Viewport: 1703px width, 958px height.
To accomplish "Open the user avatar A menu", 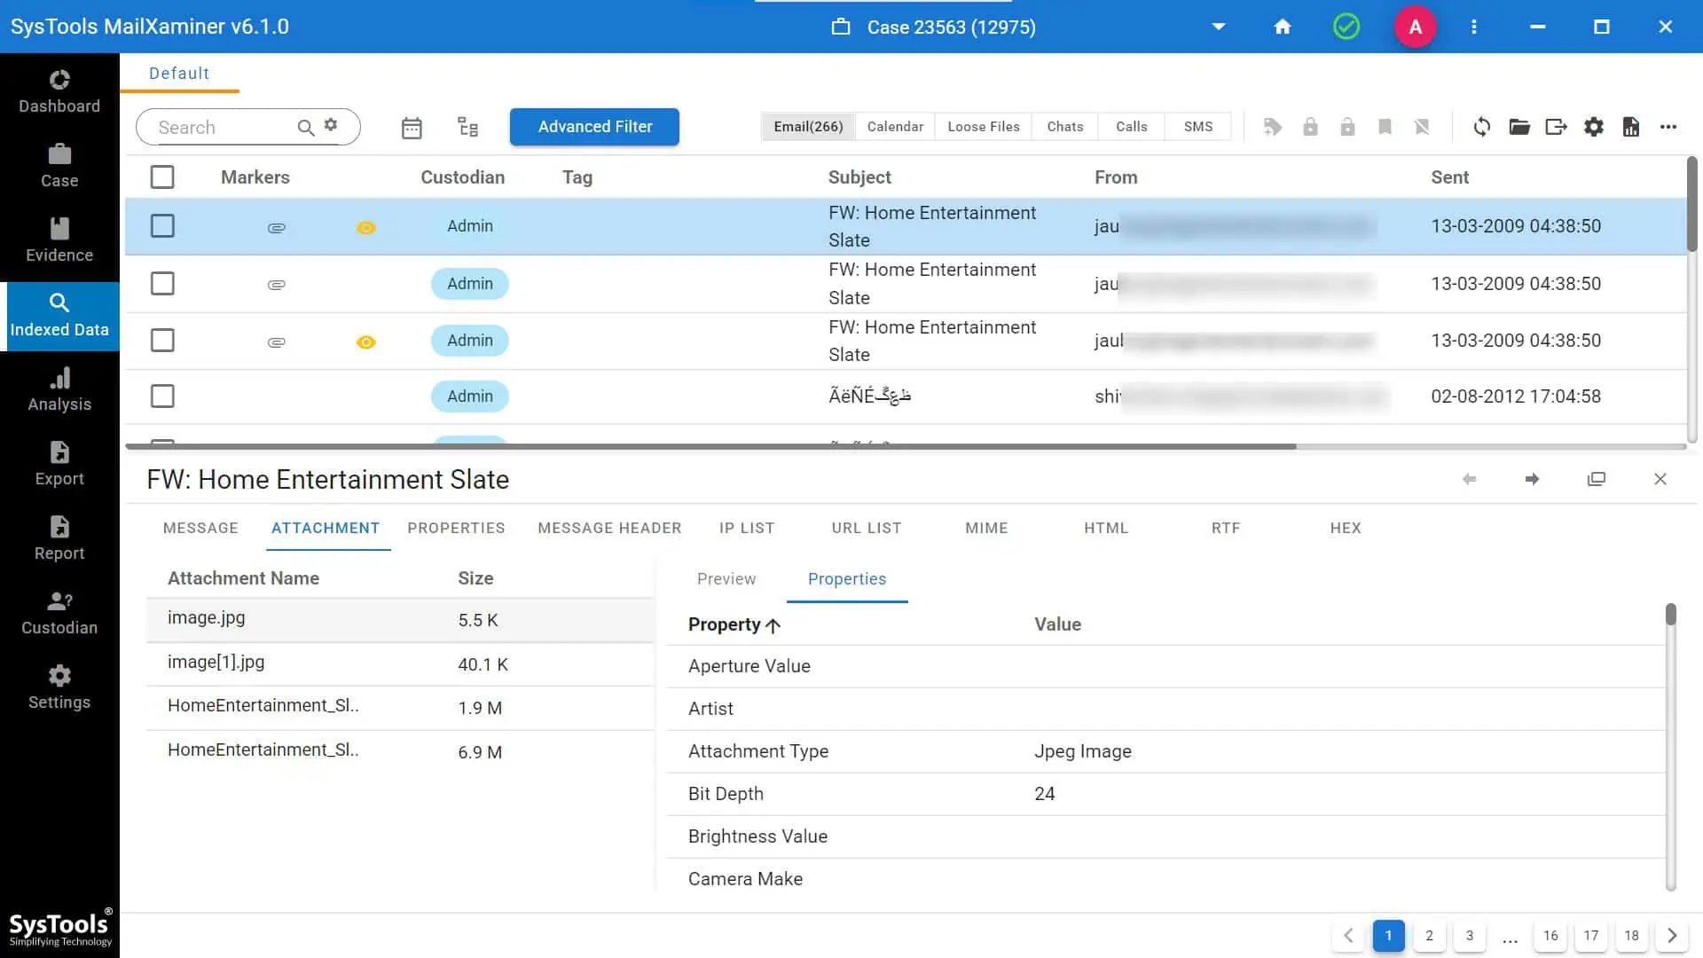I will pos(1416,27).
